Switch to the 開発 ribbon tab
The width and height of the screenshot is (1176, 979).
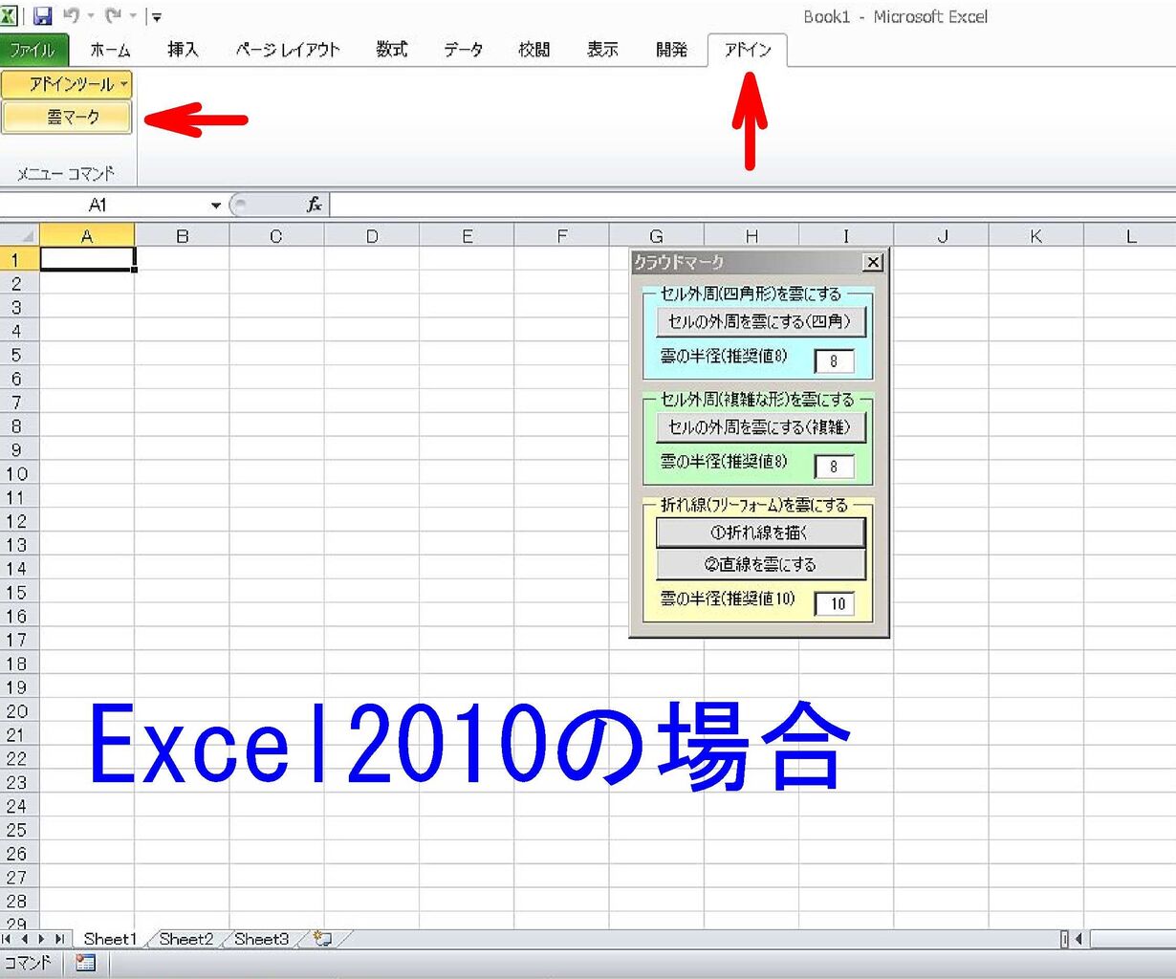pos(671,50)
